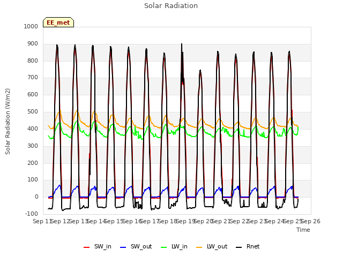Screen dimensions: 343x257
Task: Click the 300 y-axis tick label
Action: (x=33, y=146)
